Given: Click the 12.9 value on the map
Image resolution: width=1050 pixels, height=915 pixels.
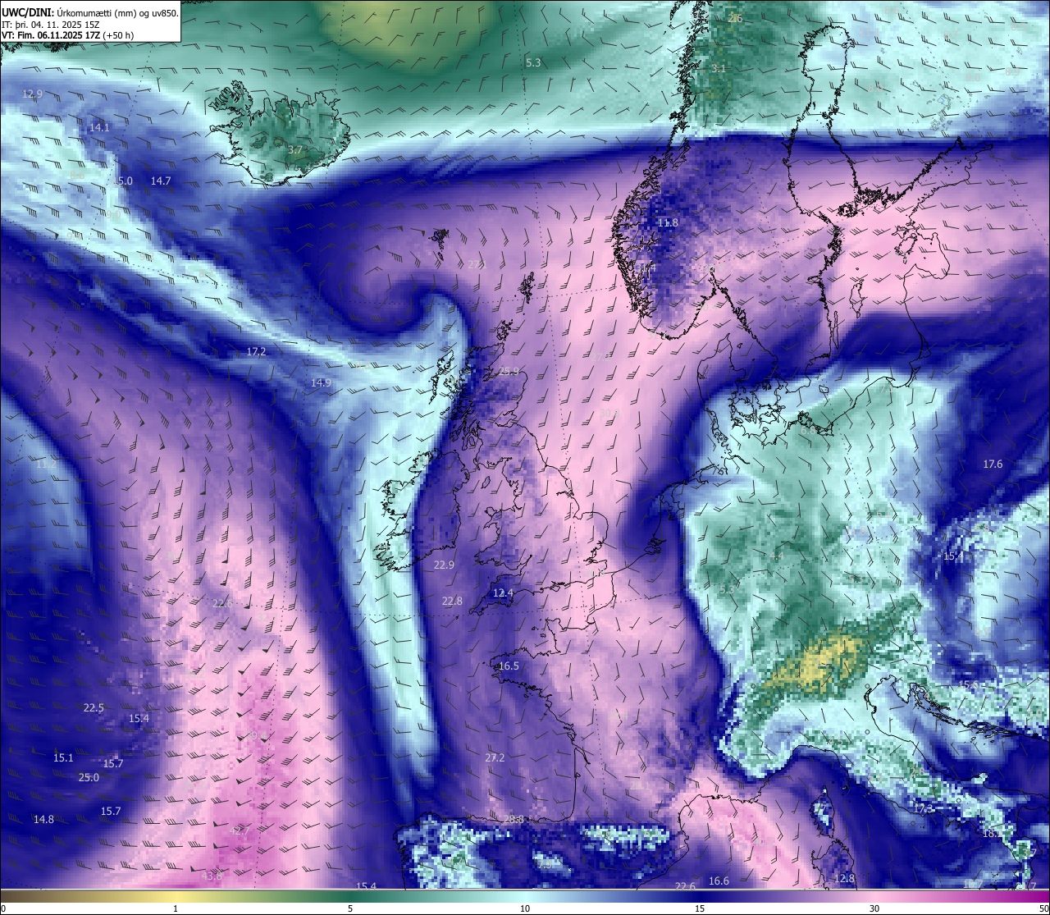Looking at the screenshot, I should click(x=32, y=94).
